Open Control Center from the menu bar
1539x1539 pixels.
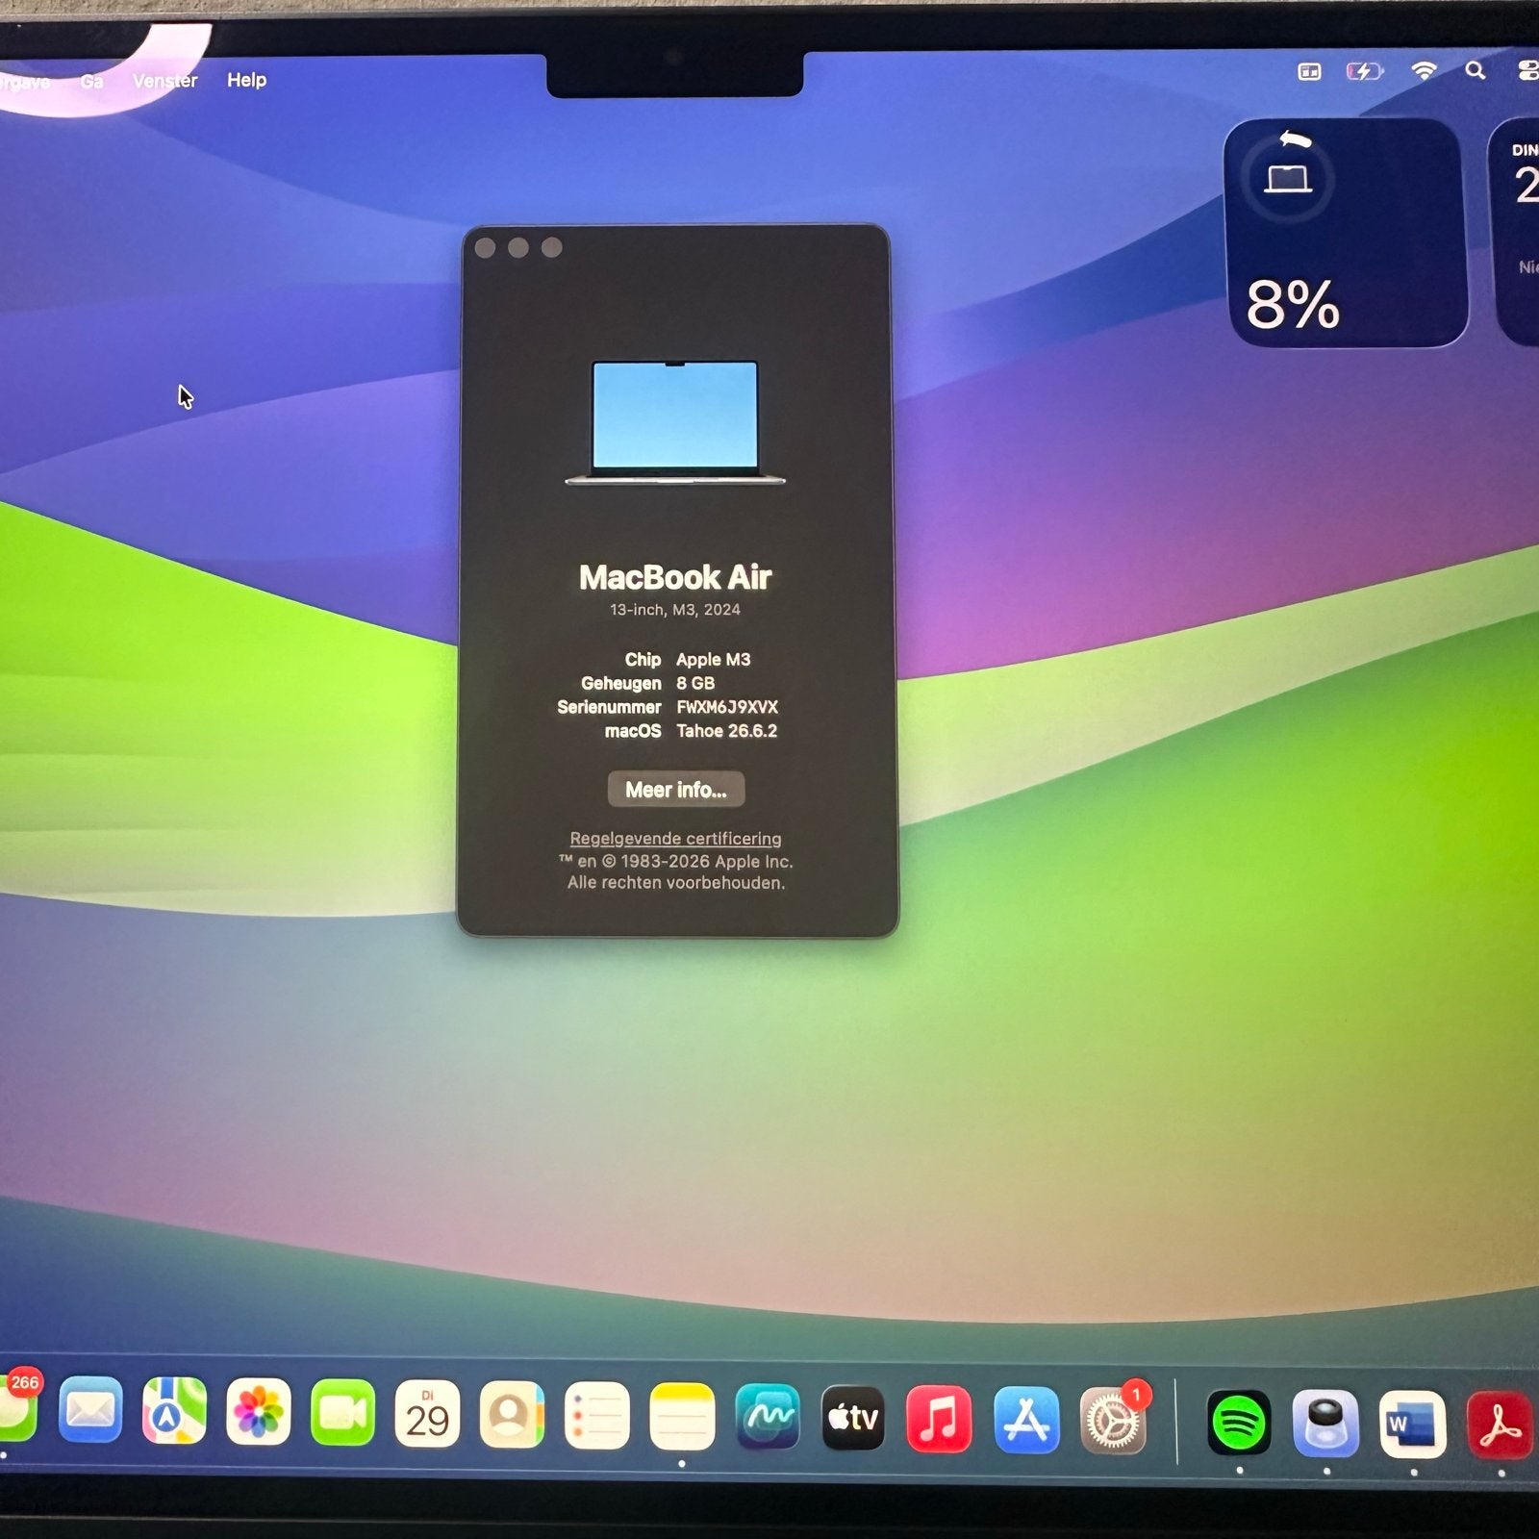(x=1527, y=70)
